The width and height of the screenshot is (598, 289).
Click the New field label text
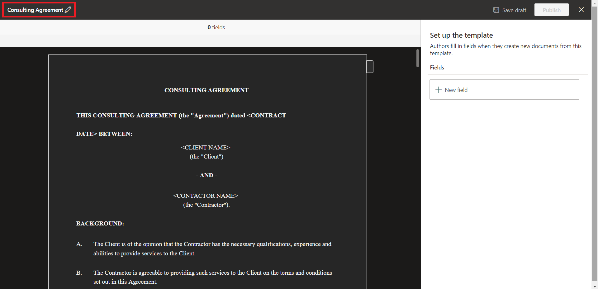(456, 90)
